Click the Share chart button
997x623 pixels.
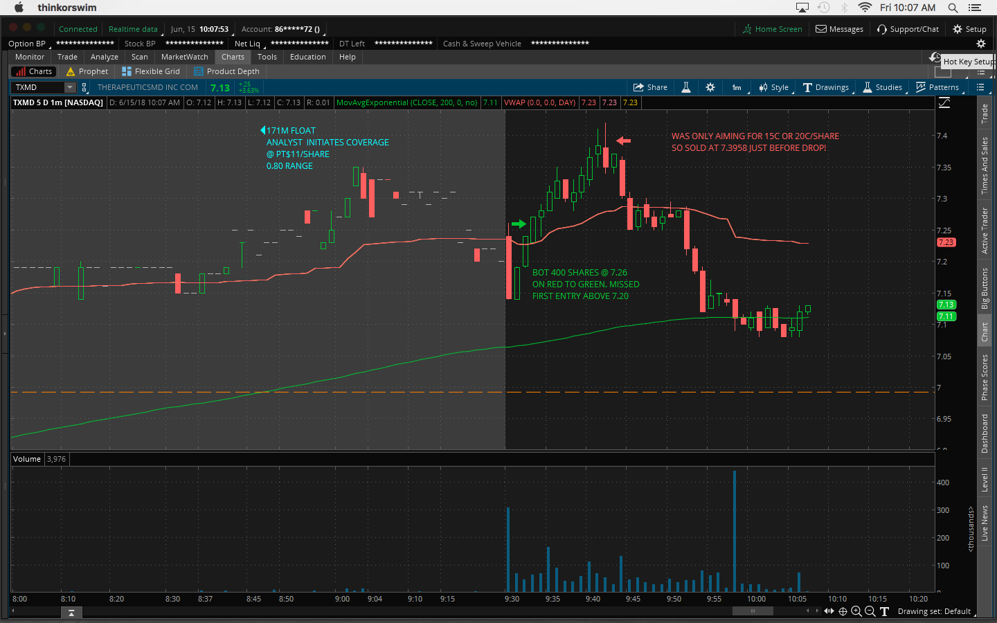[x=650, y=87]
